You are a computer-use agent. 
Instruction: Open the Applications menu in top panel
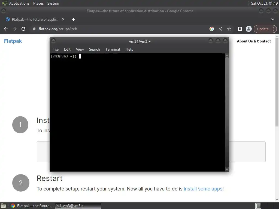[19, 3]
